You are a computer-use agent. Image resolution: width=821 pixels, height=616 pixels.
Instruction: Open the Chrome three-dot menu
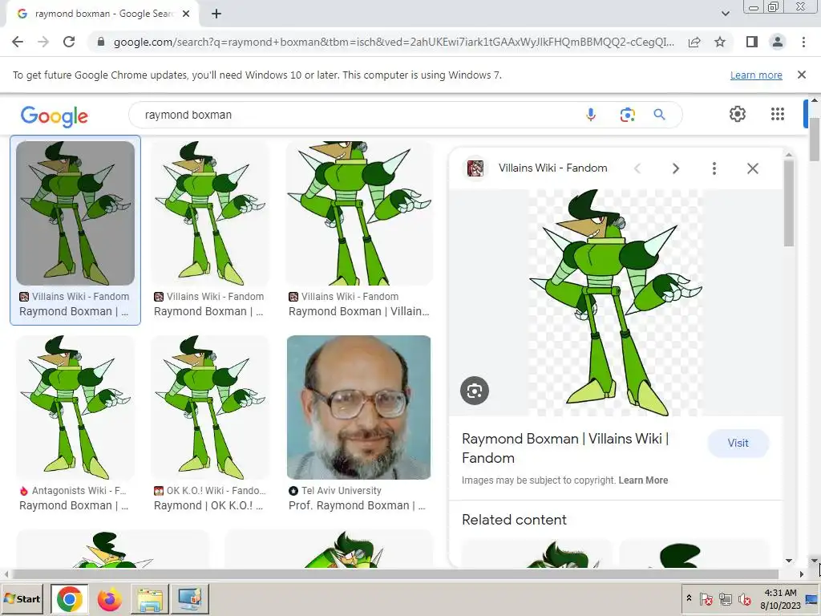[x=803, y=42]
